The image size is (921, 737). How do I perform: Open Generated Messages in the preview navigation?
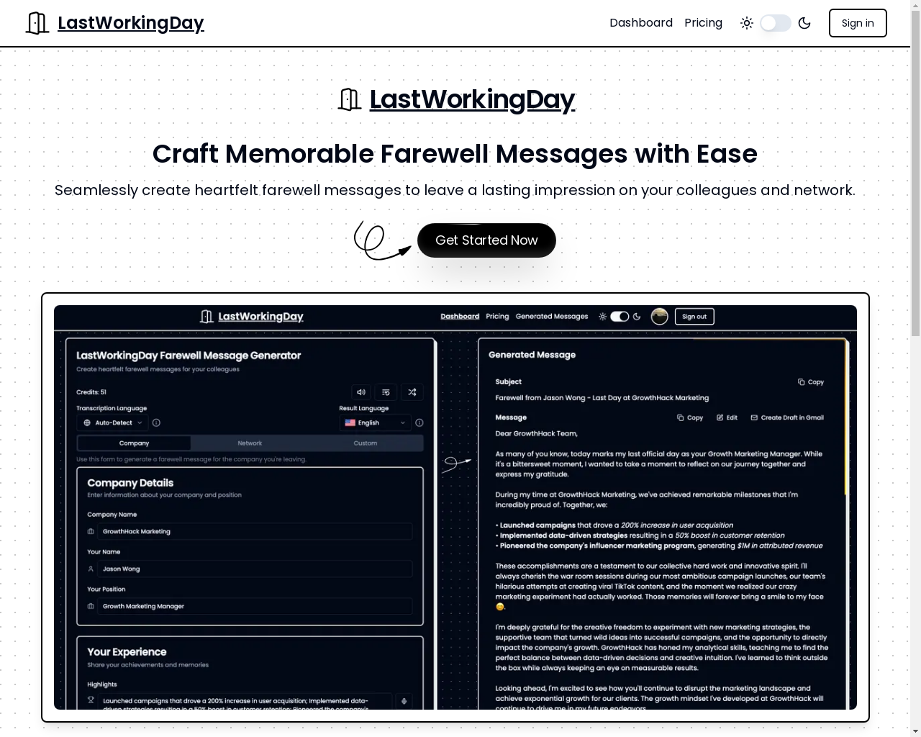(552, 317)
